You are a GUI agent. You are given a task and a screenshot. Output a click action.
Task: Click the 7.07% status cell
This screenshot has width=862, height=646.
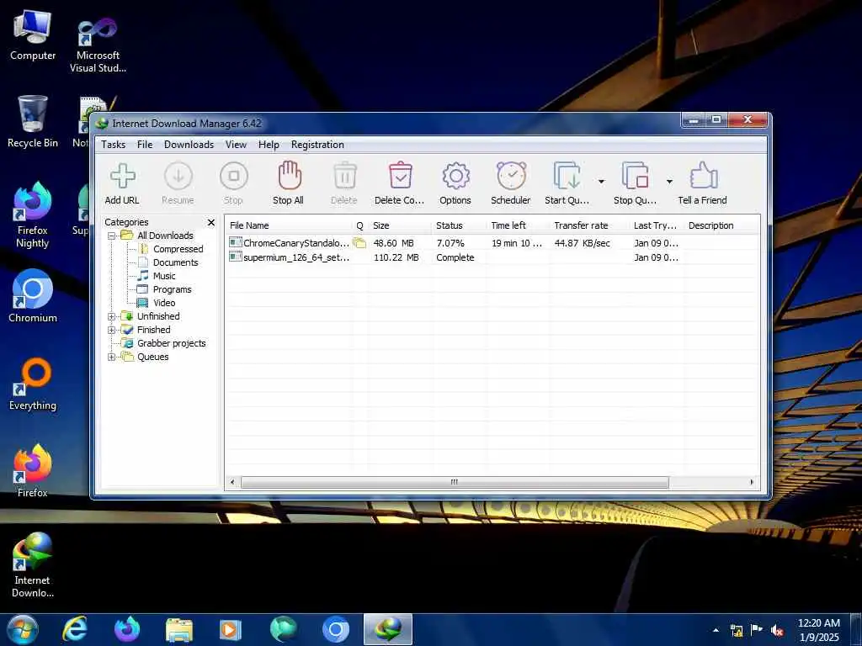[450, 243]
